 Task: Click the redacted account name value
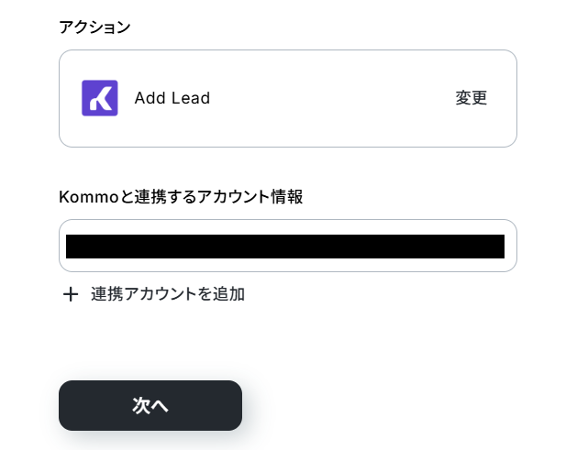[x=284, y=246]
